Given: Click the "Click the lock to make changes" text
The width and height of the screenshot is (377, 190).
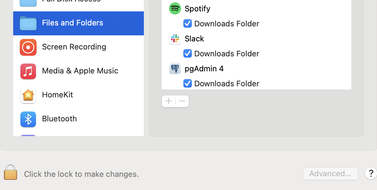Looking at the screenshot, I should (81, 174).
